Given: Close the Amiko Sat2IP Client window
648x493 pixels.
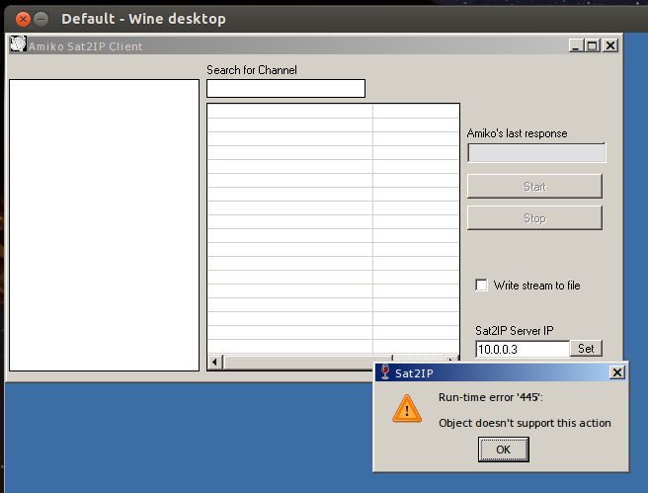Looking at the screenshot, I should pos(610,45).
